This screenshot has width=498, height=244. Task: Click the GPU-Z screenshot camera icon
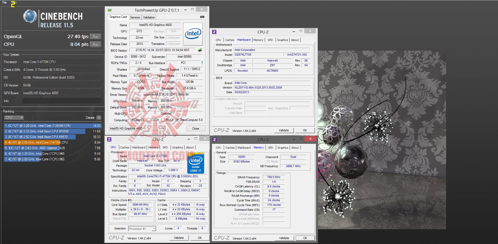pyautogui.click(x=202, y=17)
